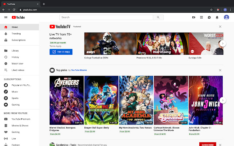Screen dimensions: 234x146
Task: Open YouTube Premium in sidebar
Action: (19, 119)
